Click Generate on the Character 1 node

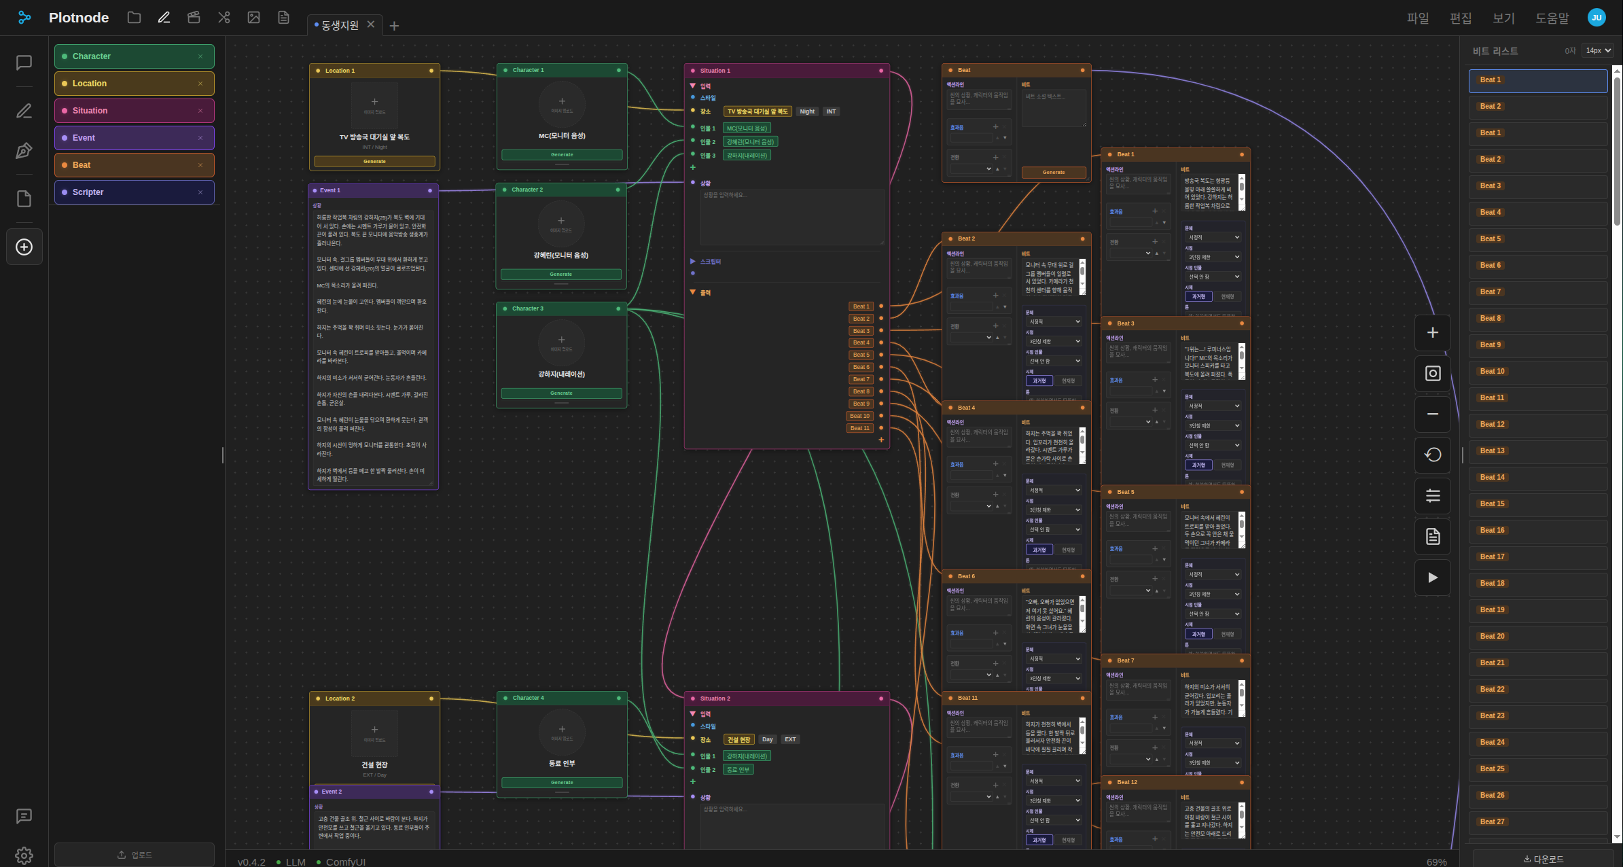pos(562,155)
